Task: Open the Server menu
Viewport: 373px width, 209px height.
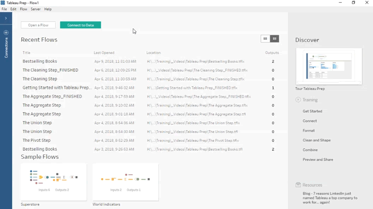Action: pyautogui.click(x=35, y=9)
